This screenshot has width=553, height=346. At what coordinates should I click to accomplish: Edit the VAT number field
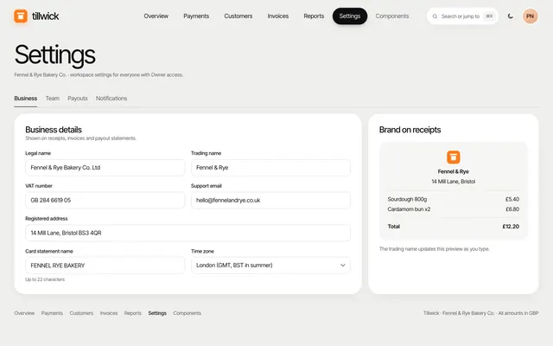coord(105,200)
